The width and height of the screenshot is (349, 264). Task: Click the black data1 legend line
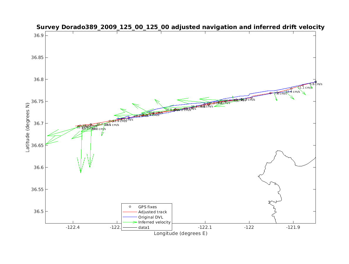point(130,227)
